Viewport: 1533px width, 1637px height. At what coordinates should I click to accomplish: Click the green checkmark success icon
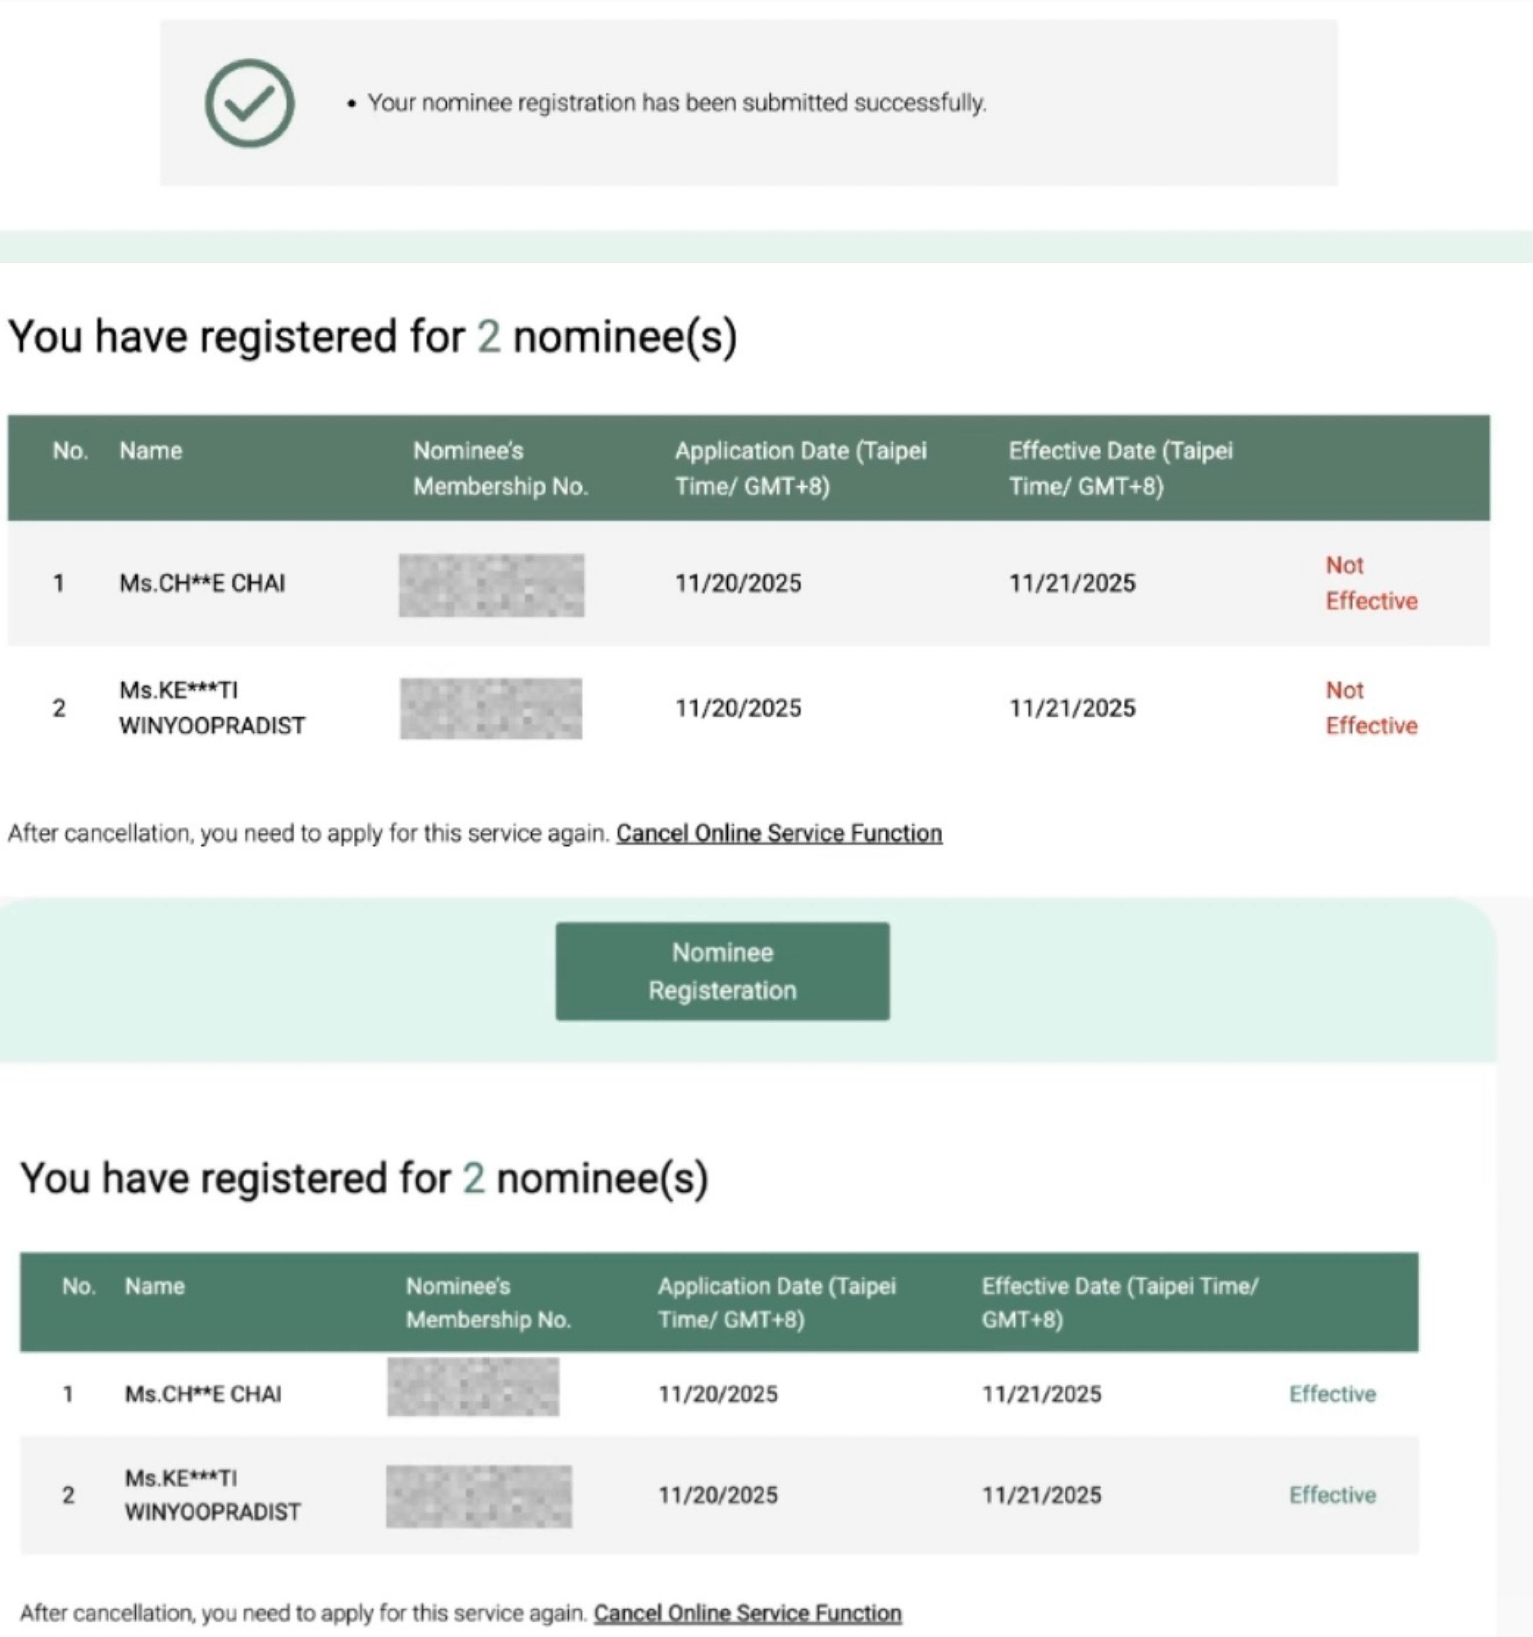click(x=249, y=104)
